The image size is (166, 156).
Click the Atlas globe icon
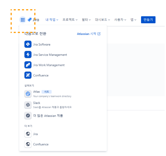point(28,94)
